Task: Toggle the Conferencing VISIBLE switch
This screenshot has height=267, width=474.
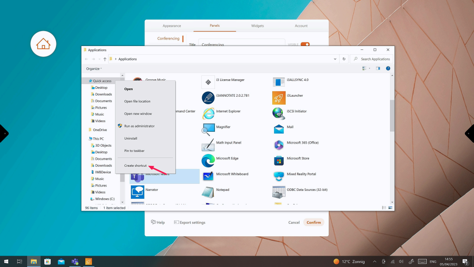Action: click(x=305, y=44)
